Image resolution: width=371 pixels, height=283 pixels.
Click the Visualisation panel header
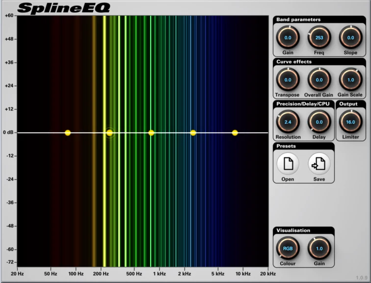pyautogui.click(x=304, y=231)
